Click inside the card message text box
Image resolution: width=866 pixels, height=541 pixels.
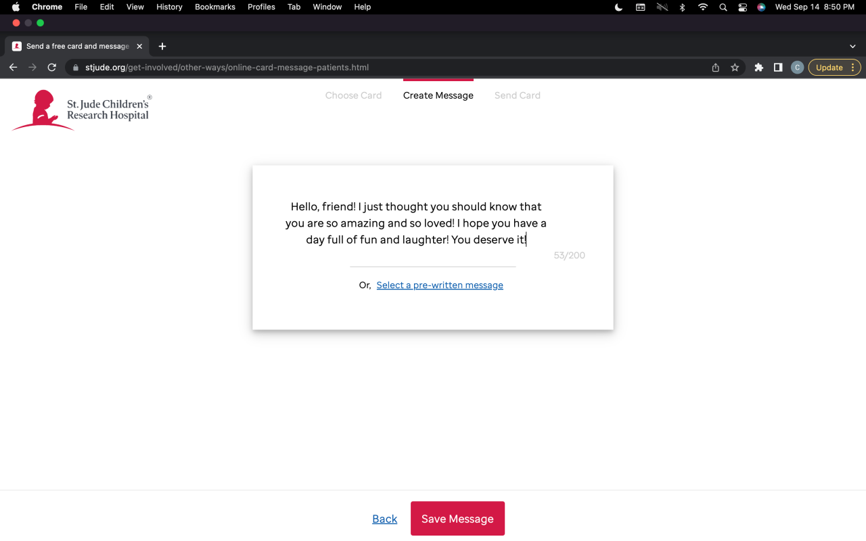coord(416,223)
